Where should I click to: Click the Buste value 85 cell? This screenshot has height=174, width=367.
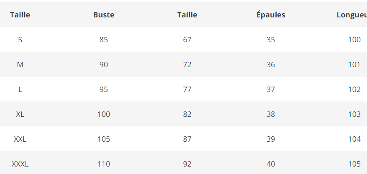(x=104, y=40)
